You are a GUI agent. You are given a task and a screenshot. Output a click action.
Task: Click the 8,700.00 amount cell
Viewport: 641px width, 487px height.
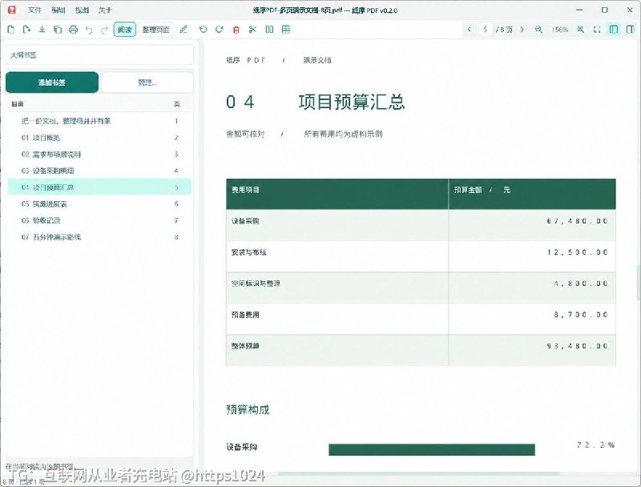532,319
